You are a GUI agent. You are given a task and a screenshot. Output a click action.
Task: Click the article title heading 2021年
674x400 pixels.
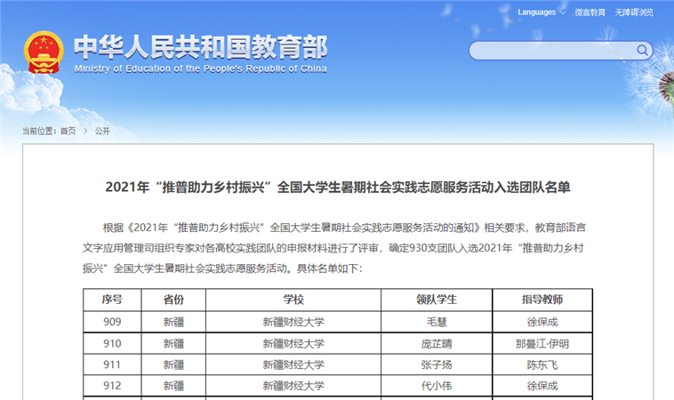pos(337,188)
